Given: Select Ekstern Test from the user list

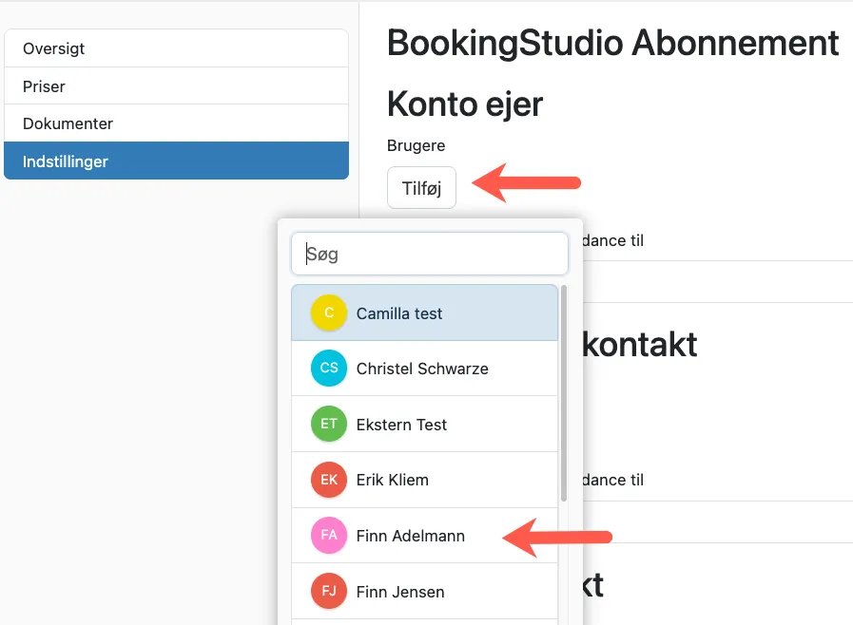Looking at the screenshot, I should (x=401, y=424).
